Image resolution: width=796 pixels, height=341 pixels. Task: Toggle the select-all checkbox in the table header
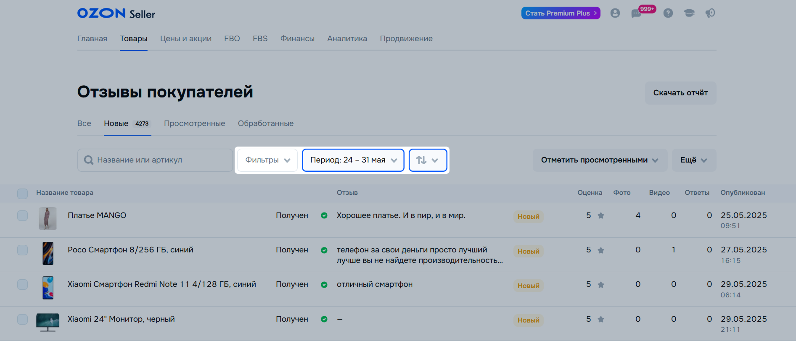[x=22, y=194]
